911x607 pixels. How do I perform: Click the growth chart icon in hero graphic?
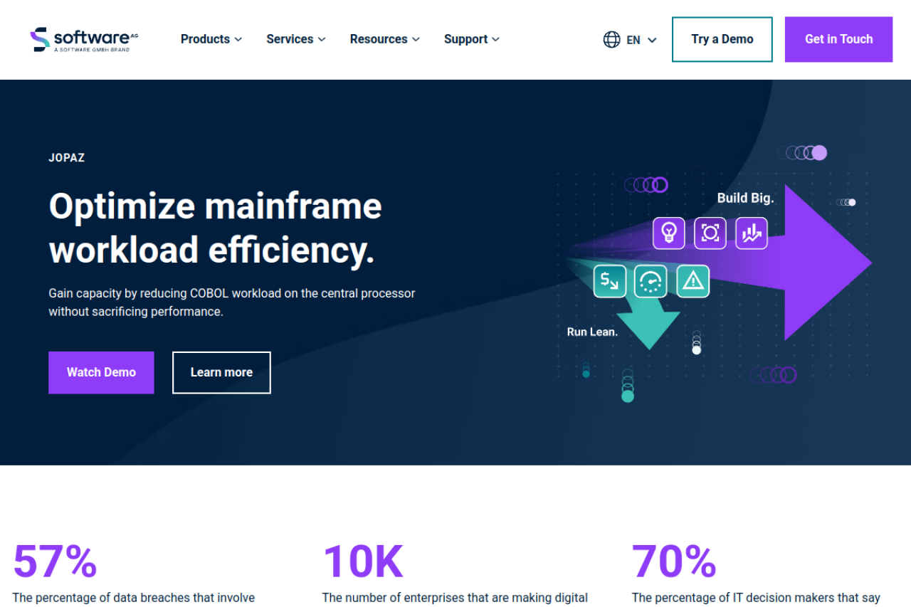[x=752, y=233]
